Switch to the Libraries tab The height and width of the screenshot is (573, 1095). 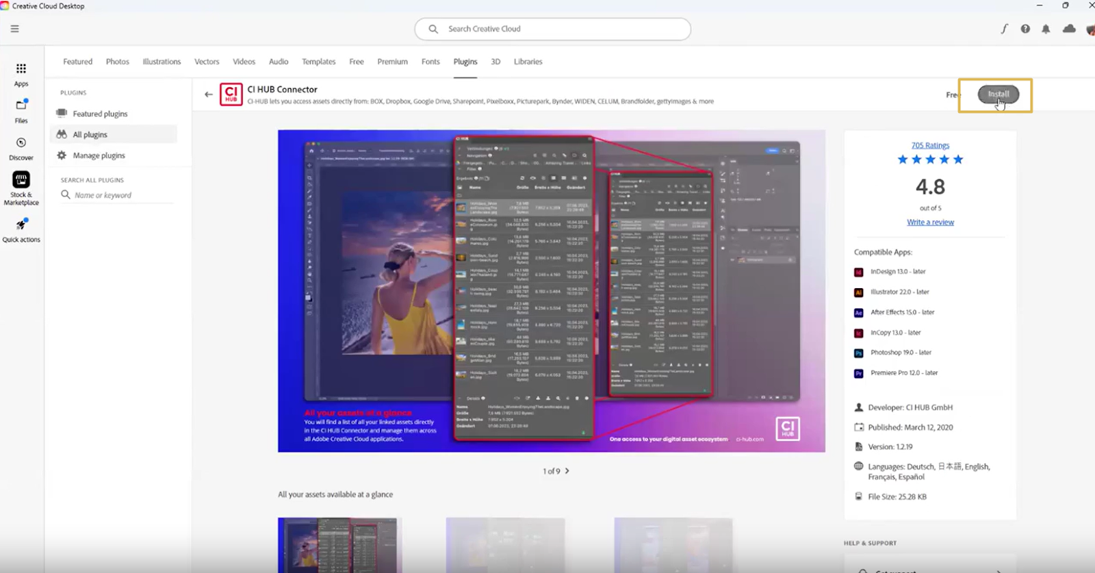click(528, 62)
